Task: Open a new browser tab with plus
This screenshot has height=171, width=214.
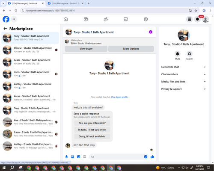Action: click(x=89, y=3)
